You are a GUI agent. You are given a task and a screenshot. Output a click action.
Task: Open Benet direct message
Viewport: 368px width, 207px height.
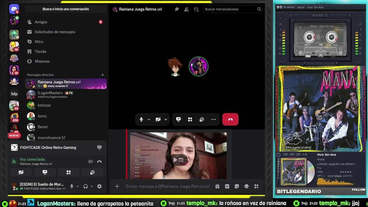point(66,127)
